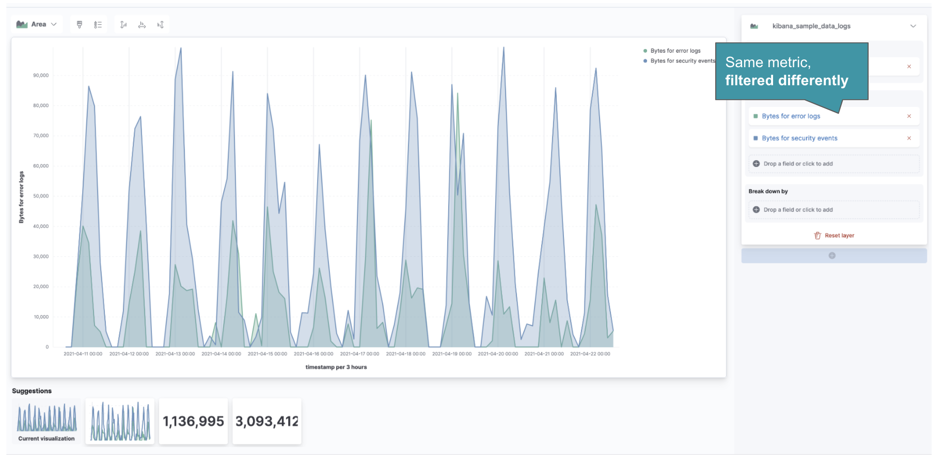Toggle Bytes for security events legend entry
The width and height of the screenshot is (944, 463).
pos(682,61)
